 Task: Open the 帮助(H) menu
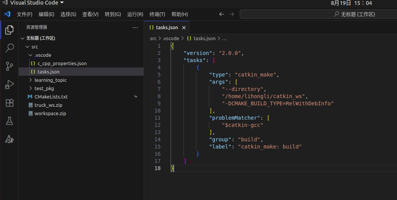[180, 14]
